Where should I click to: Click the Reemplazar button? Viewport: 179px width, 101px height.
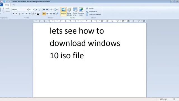92,12
